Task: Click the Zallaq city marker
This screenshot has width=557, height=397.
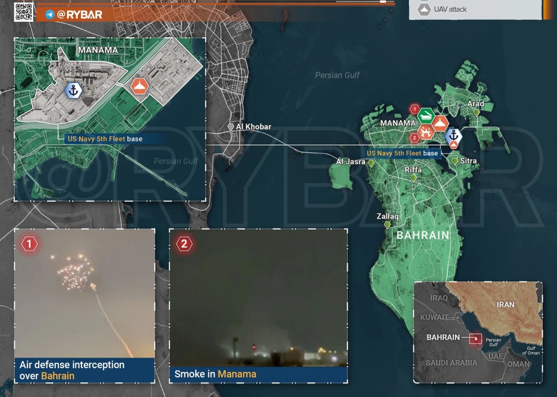Action: [x=387, y=224]
